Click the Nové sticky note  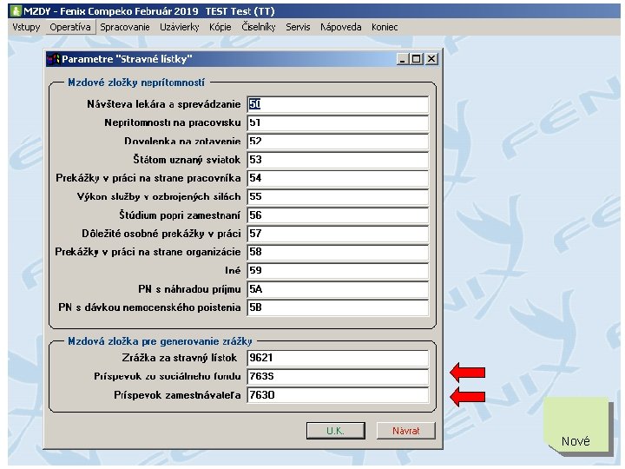click(577, 426)
